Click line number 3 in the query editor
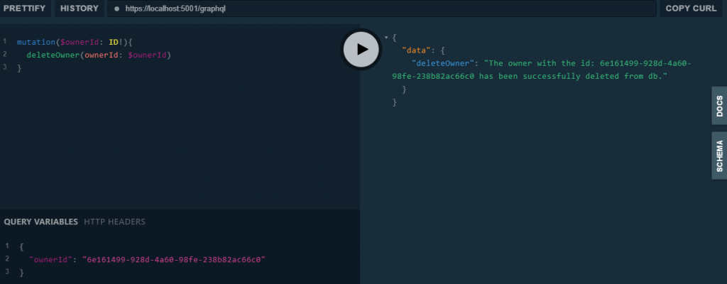Viewport: 727px width, 284px height. (5, 67)
